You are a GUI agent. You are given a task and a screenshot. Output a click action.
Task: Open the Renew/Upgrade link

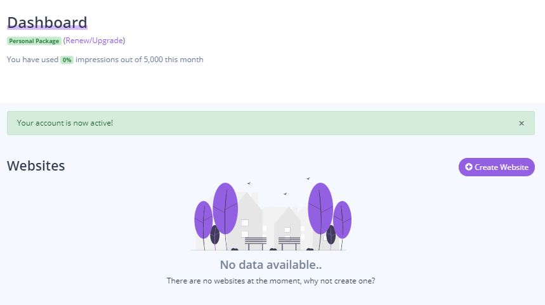(94, 41)
